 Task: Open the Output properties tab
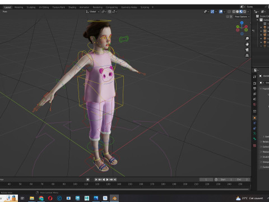pyautogui.click(x=254, y=89)
